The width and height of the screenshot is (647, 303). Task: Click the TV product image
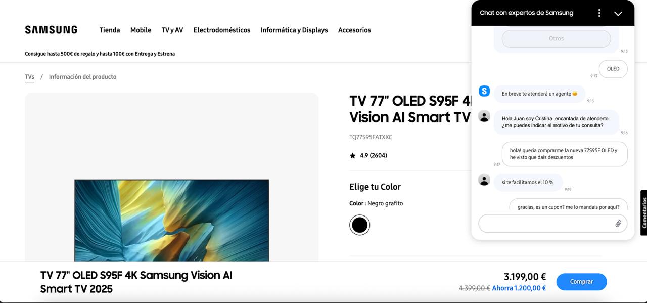[x=172, y=220]
